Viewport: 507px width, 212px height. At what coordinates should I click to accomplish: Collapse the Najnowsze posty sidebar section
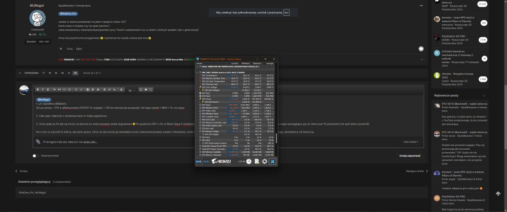click(x=484, y=96)
